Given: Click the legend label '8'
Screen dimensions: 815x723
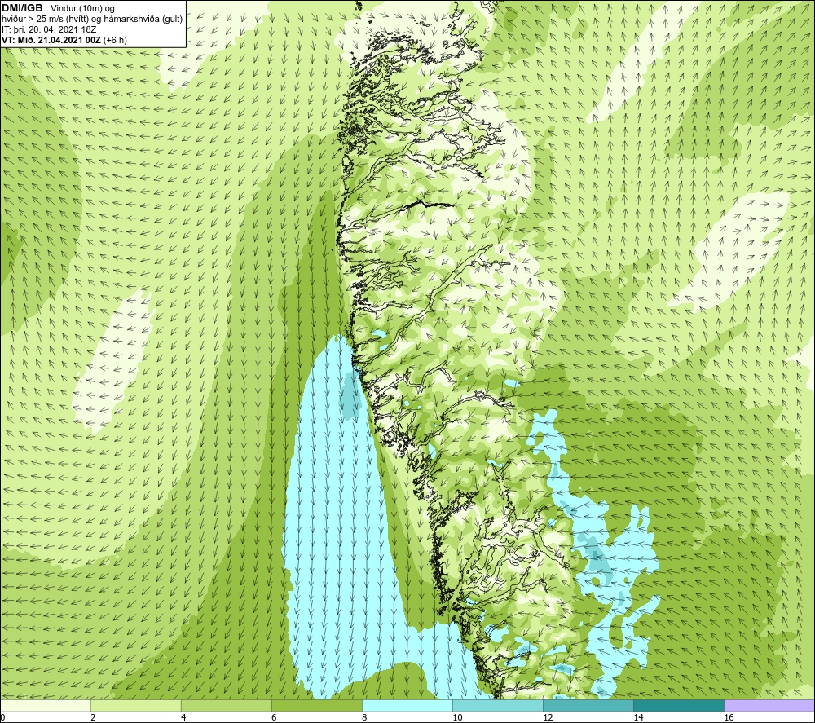Looking at the screenshot, I should (364, 718).
